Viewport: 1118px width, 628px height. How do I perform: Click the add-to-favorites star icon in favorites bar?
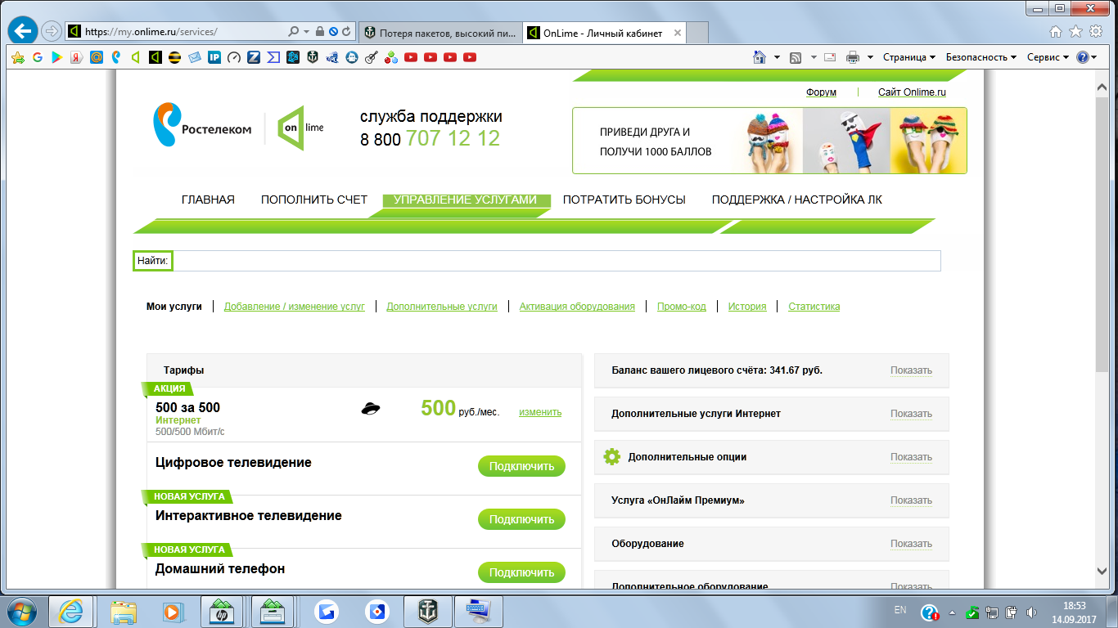point(17,57)
